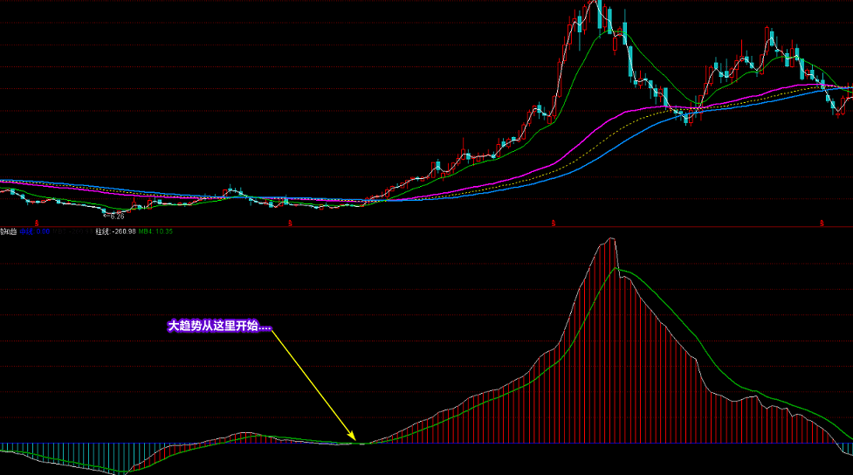Viewport: 853px width, 475px height.
Task: Click the blue '中线: 0.00' indicator value
Action: (x=35, y=231)
